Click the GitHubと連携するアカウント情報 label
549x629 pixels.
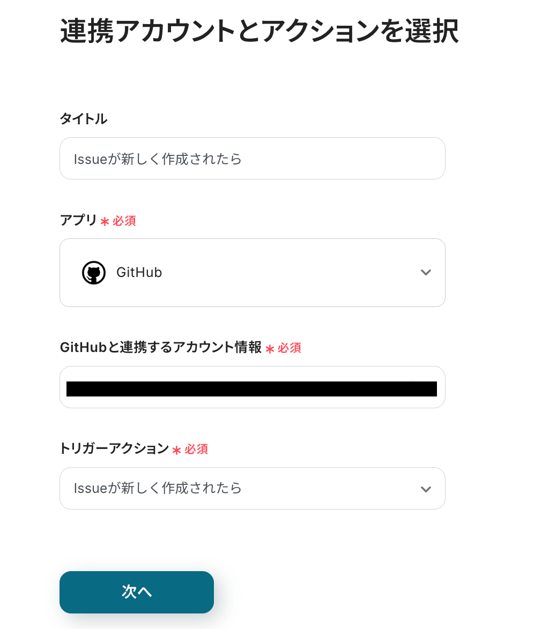click(x=161, y=347)
